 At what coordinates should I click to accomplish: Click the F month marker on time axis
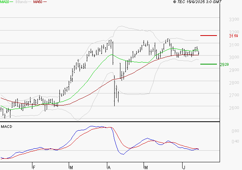(x=34, y=168)
